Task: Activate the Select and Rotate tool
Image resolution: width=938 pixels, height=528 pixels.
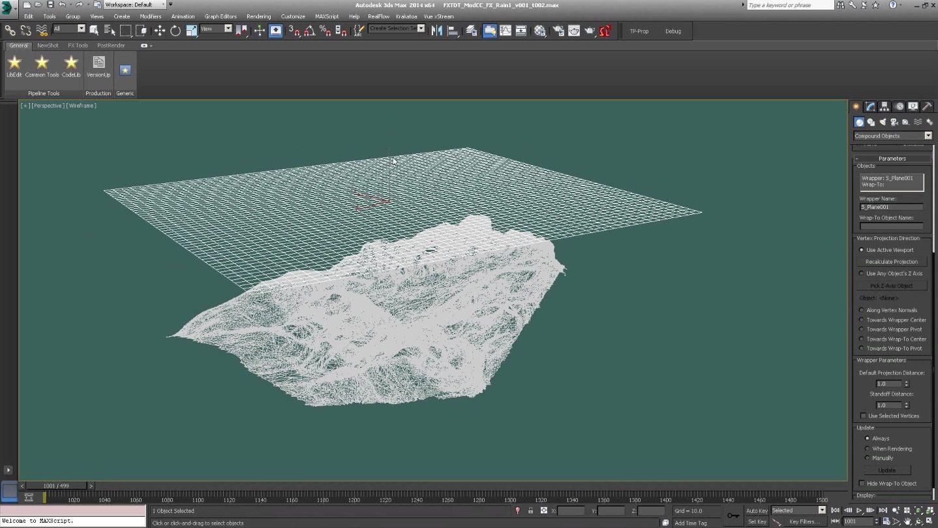Action: coord(175,30)
